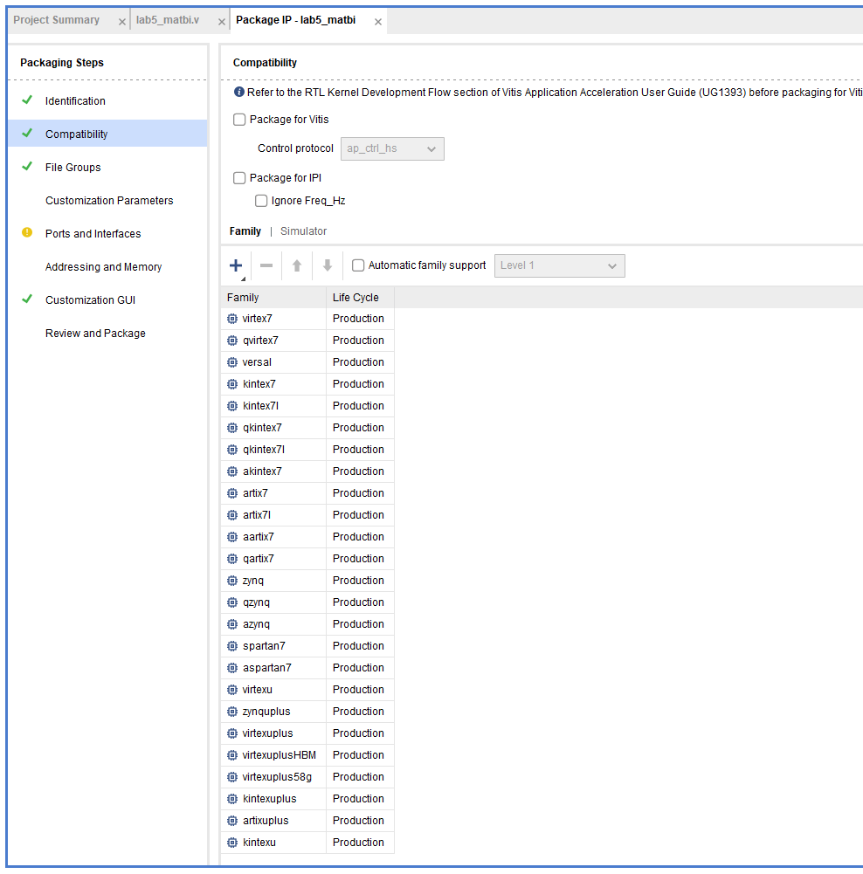Open the Customization Parameters step

107,201
